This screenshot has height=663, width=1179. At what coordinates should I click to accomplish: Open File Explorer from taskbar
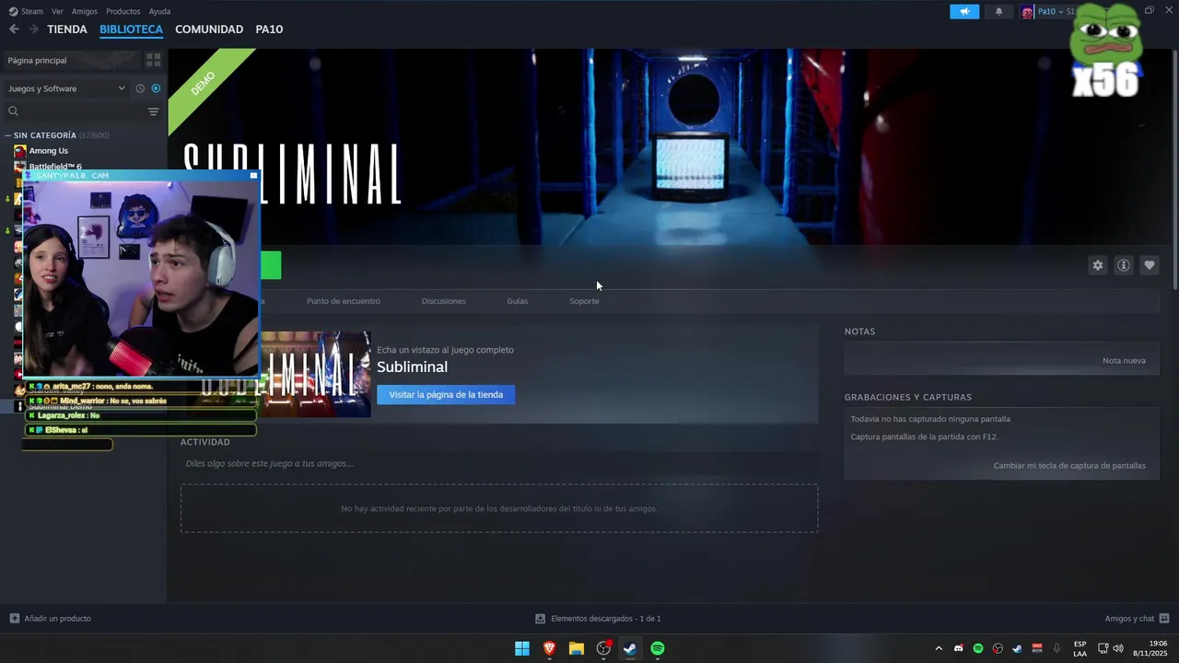click(x=576, y=648)
